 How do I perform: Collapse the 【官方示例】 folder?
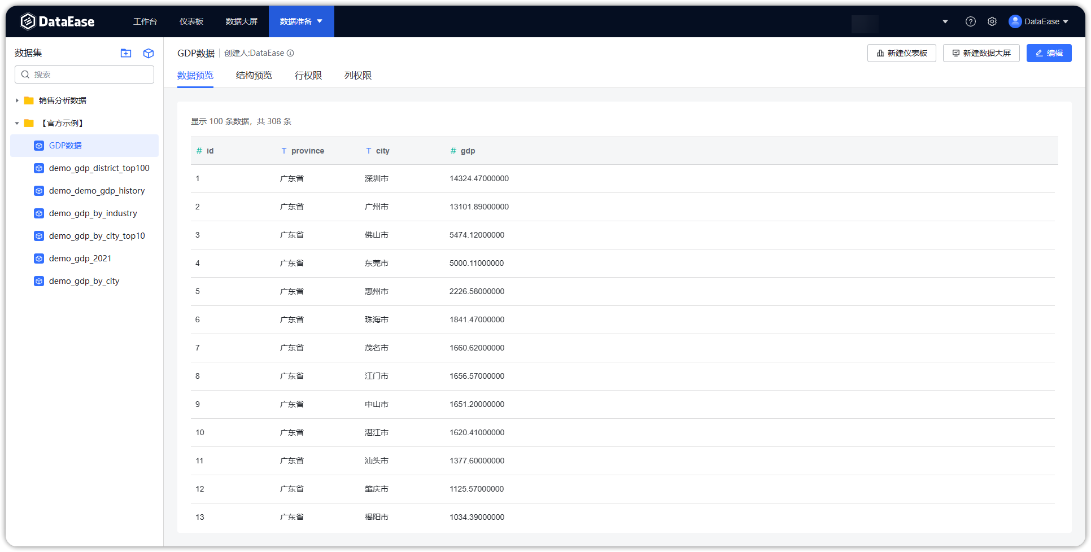(x=17, y=123)
